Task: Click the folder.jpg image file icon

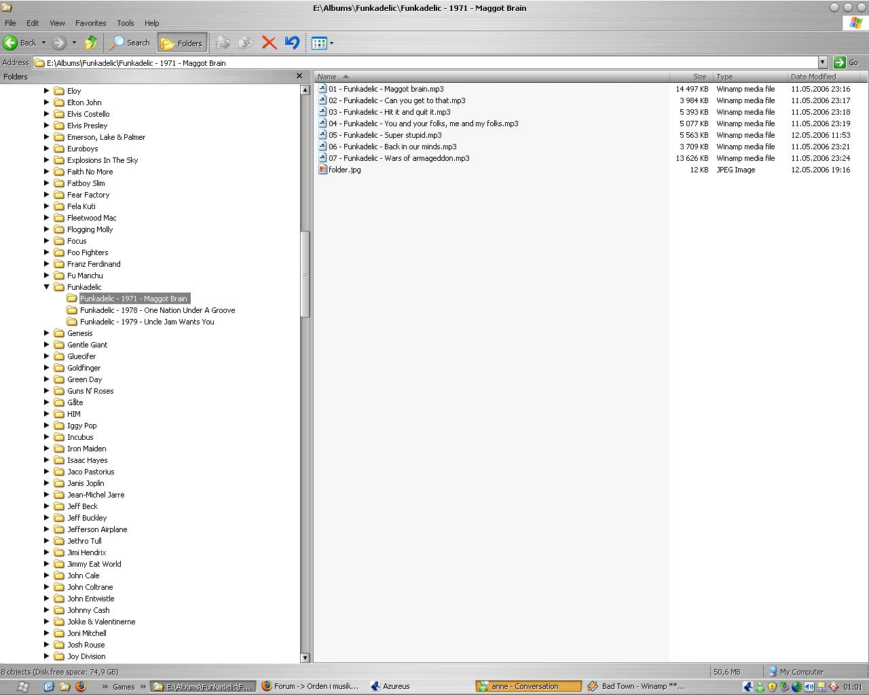Action: [x=322, y=170]
